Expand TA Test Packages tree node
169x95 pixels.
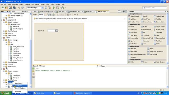(4, 80)
